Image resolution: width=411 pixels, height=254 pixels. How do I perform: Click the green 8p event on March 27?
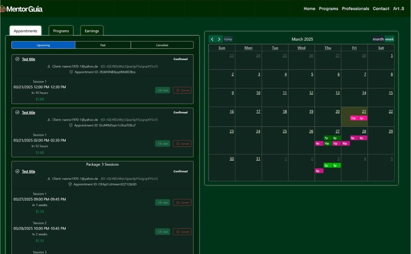[x=336, y=138]
